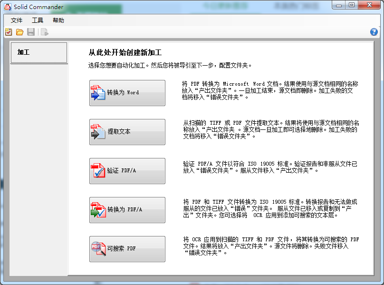The height and width of the screenshot is (285, 384).
Task: Select the 加工 sidebar tab
Action: pyautogui.click(x=39, y=52)
